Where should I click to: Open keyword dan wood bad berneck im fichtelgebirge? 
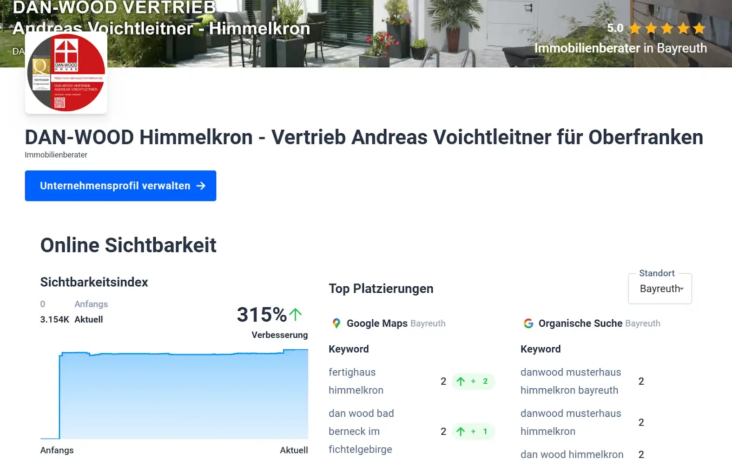pos(361,432)
